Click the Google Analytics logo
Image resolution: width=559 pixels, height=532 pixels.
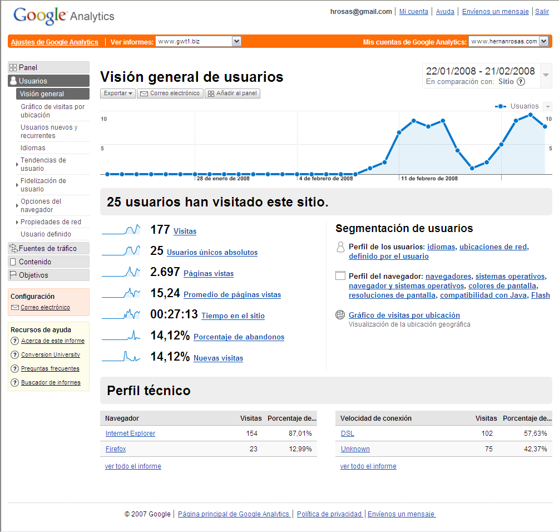click(x=64, y=16)
